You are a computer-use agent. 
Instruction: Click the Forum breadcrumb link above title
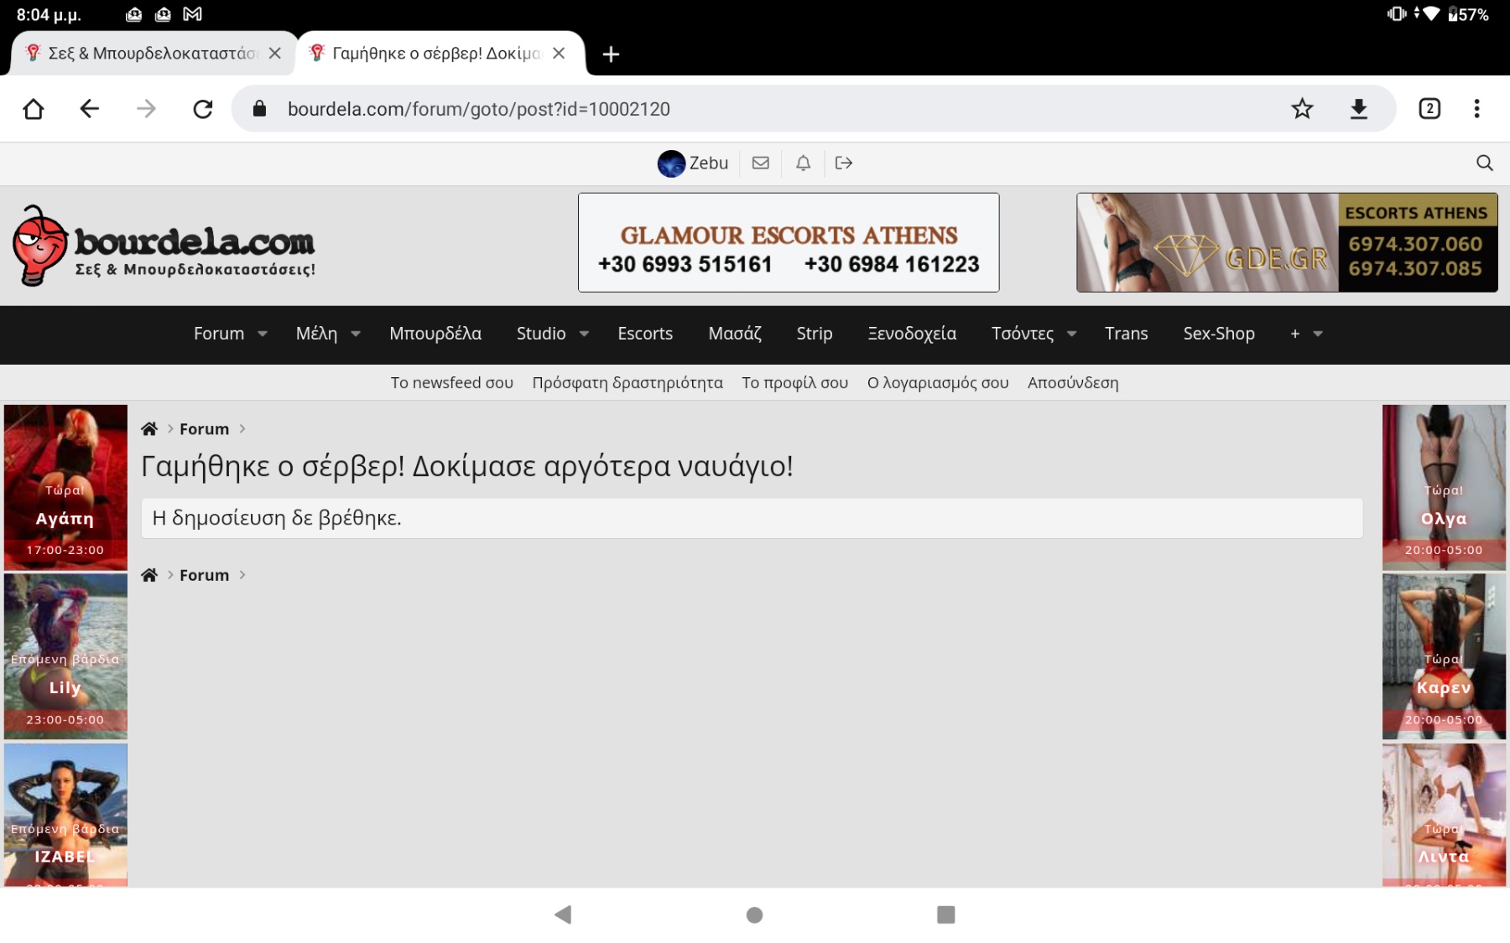[x=204, y=429]
